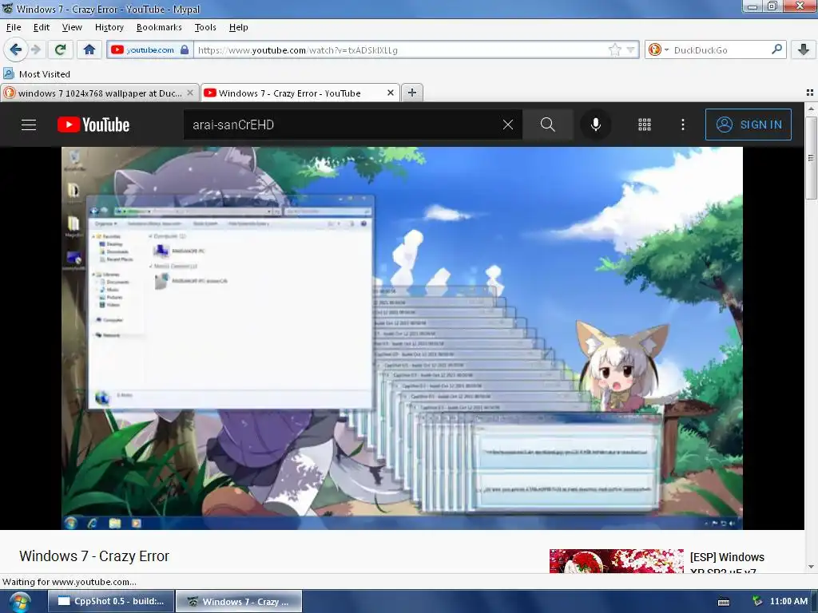The image size is (818, 613).
Task: Open the Edit menu
Action: tap(42, 27)
